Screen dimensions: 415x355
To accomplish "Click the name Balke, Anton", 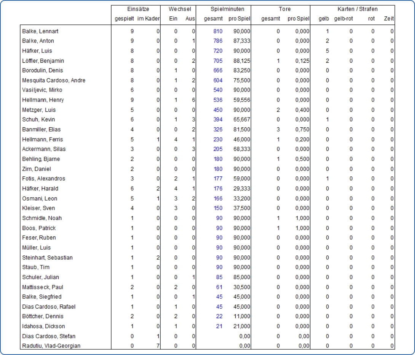I will coord(38,41).
